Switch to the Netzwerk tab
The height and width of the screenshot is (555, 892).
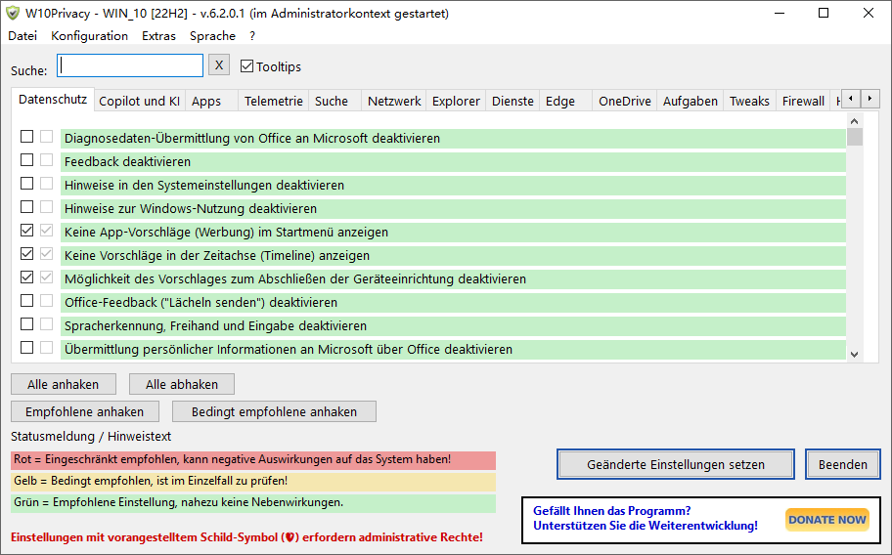(394, 101)
